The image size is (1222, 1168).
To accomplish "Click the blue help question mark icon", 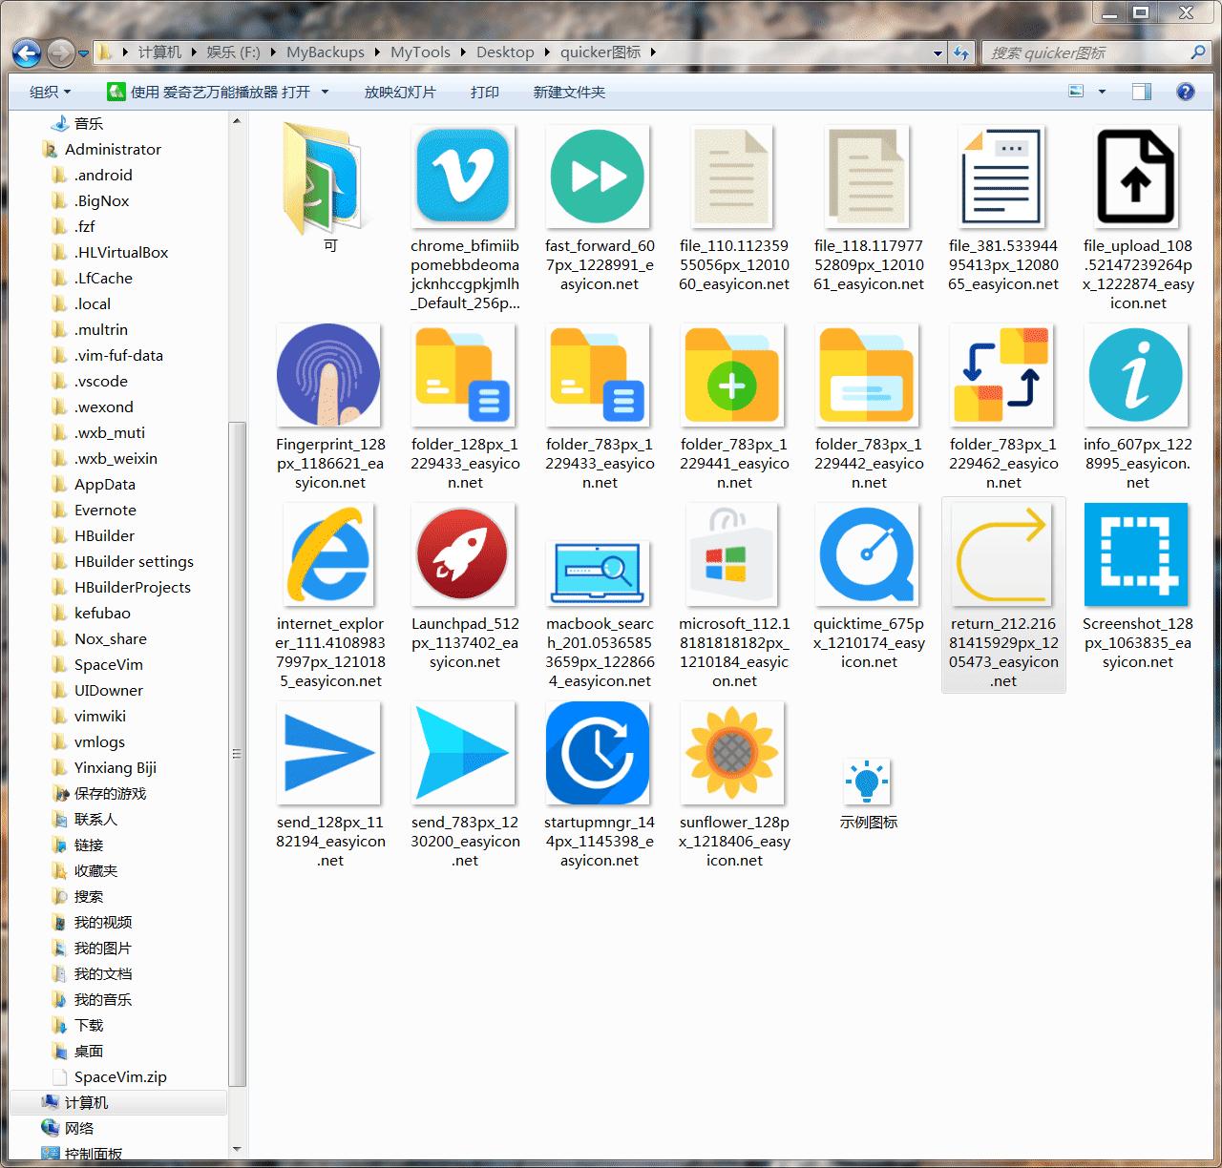I will tap(1185, 92).
